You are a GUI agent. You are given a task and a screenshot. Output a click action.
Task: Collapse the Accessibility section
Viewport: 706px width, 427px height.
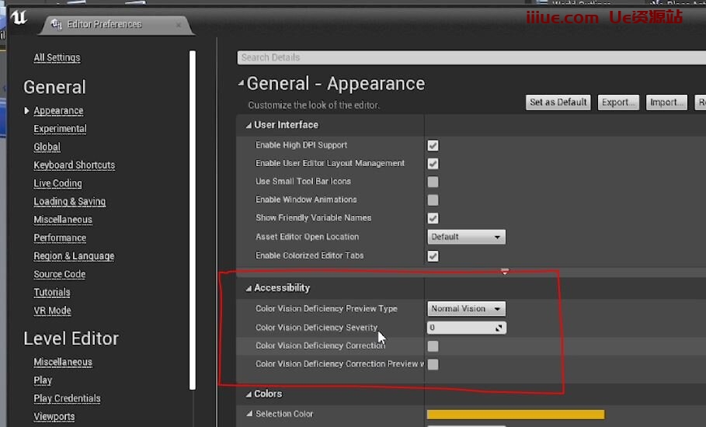coord(249,288)
